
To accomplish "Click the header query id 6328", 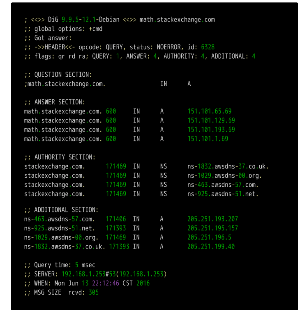I will click(x=208, y=47).
